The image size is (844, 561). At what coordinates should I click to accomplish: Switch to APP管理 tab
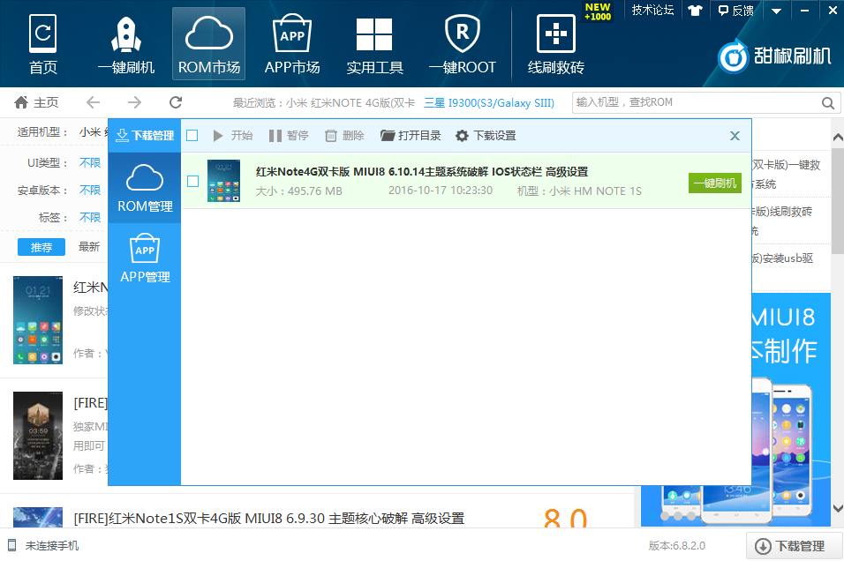(145, 259)
